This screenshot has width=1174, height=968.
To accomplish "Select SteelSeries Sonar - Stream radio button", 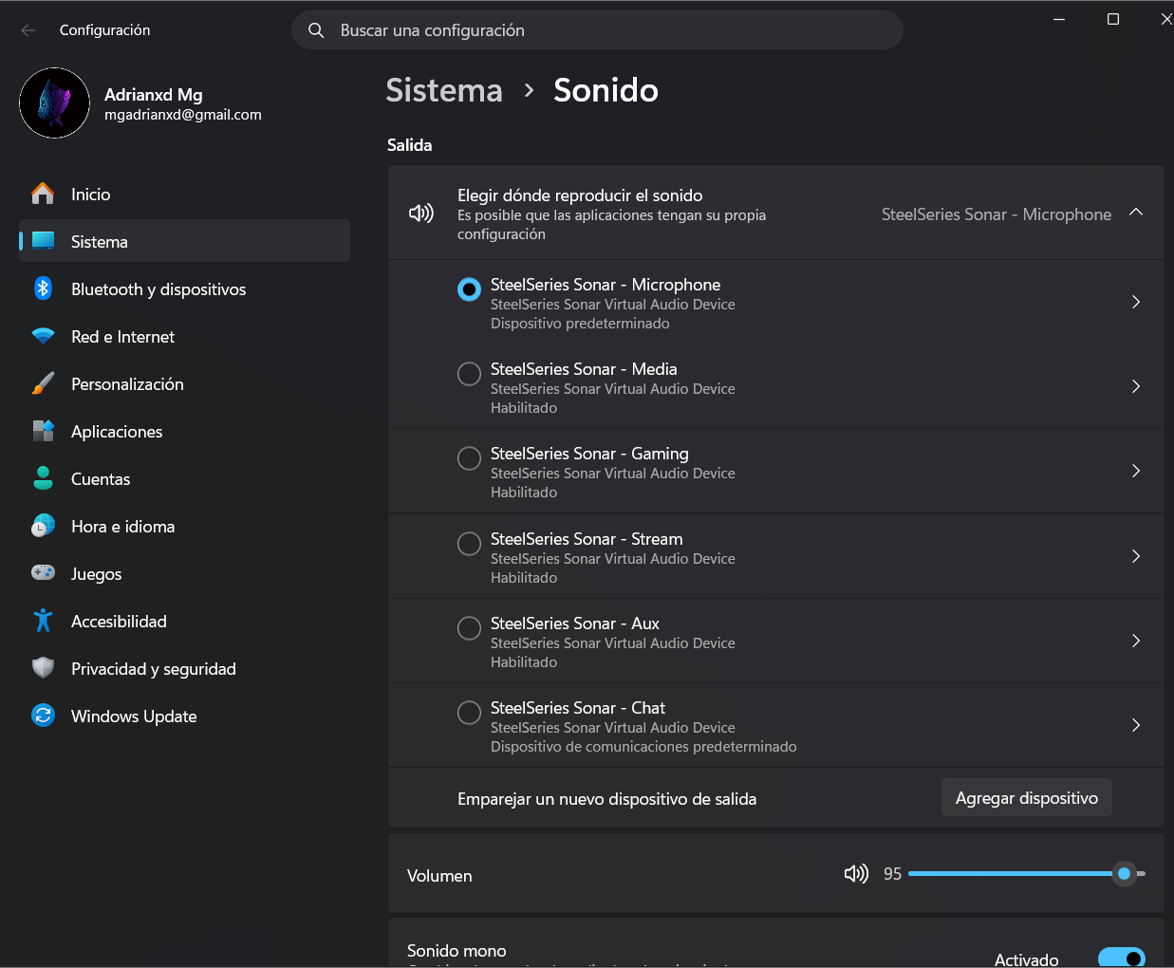I will [x=469, y=544].
